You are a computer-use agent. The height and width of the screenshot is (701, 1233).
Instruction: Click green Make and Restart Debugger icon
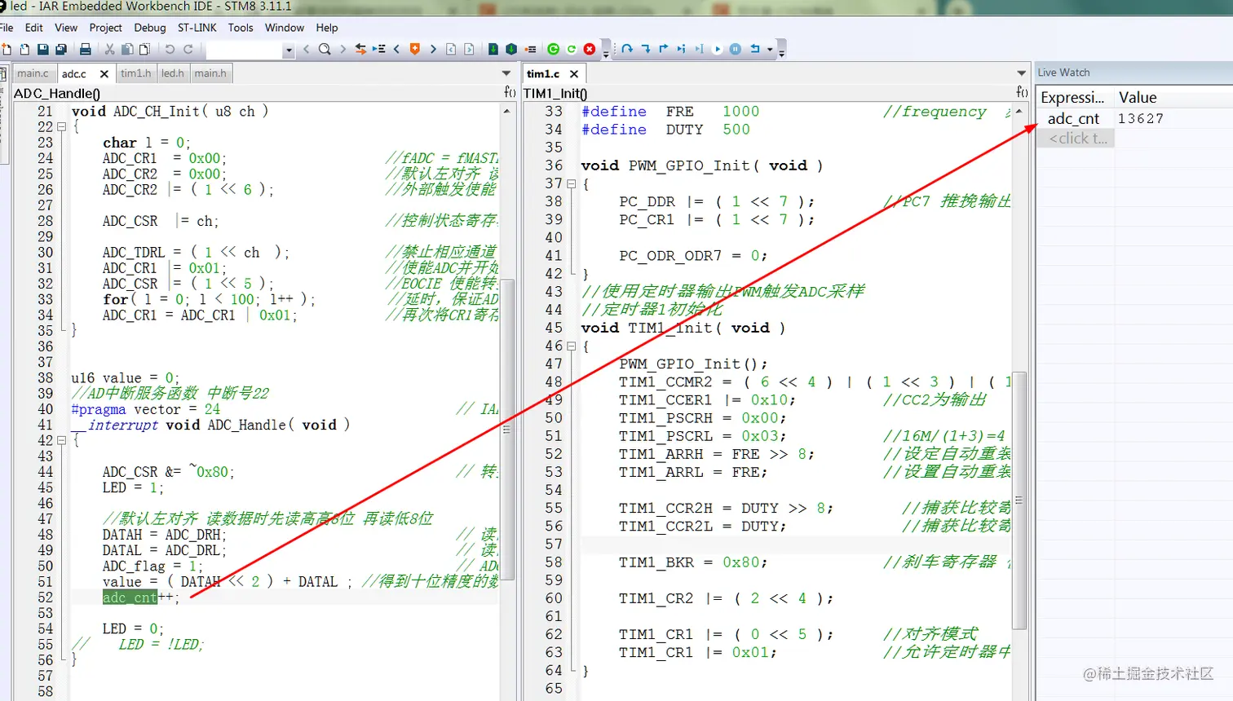(554, 49)
